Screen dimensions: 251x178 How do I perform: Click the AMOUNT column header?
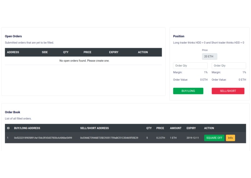pos(176,128)
